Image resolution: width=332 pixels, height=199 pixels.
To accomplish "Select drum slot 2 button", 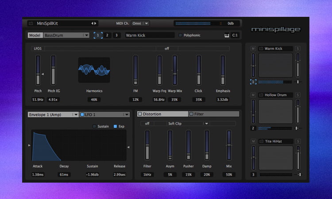I will [107, 35].
